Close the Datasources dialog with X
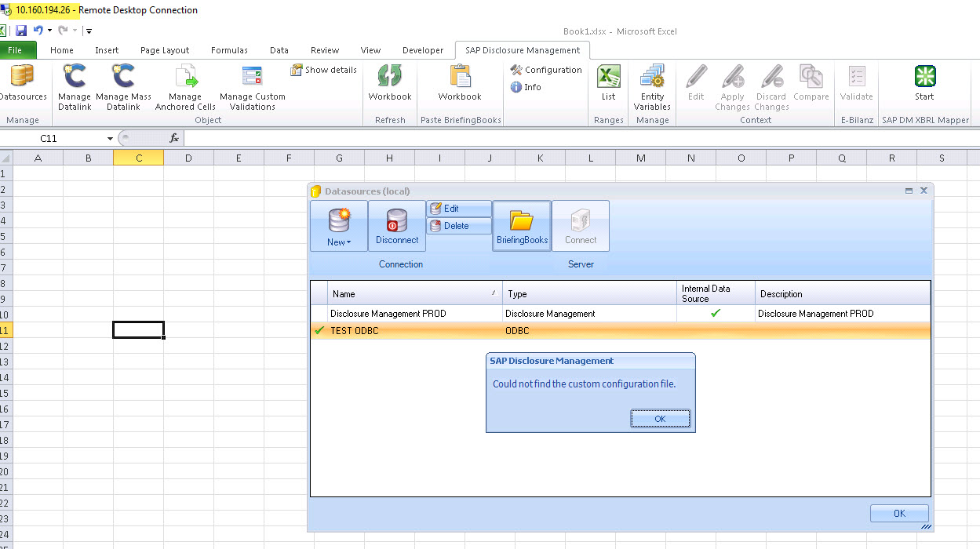 pos(924,191)
